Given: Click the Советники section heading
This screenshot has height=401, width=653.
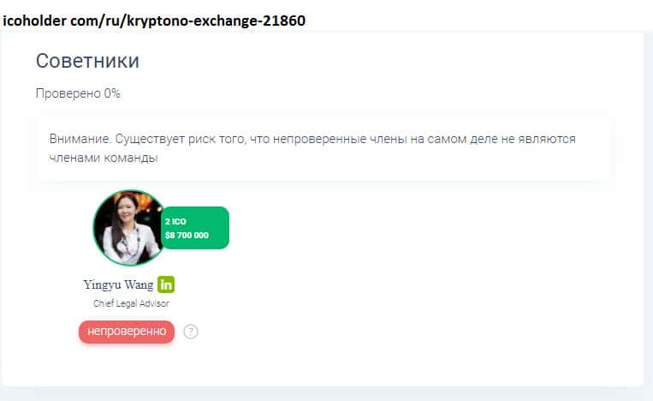Looking at the screenshot, I should pos(87,61).
